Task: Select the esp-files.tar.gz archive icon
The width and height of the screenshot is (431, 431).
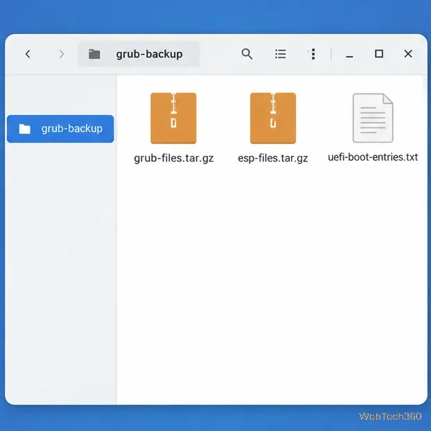Action: pos(273,118)
